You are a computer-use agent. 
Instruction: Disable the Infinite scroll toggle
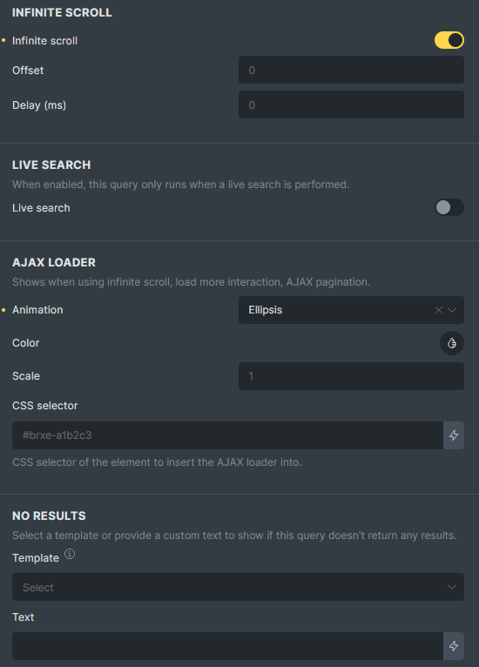coord(449,40)
